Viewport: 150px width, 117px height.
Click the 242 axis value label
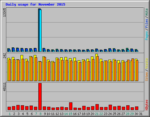point(4,56)
